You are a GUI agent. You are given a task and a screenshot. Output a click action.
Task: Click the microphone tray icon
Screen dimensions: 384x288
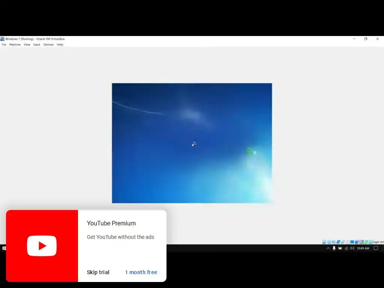click(334, 248)
